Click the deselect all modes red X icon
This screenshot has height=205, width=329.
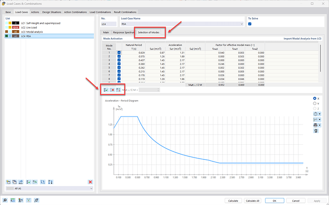112,89
